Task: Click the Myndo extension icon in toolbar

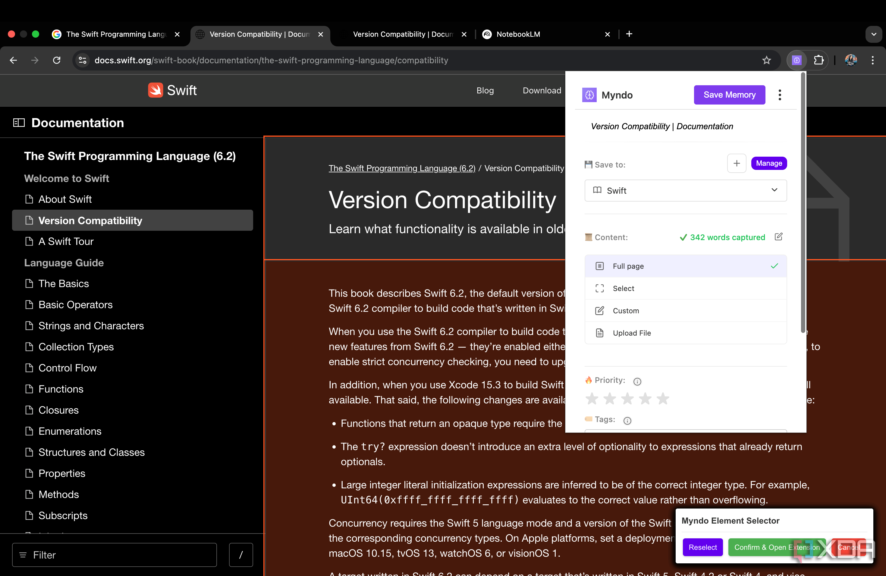Action: (796, 60)
